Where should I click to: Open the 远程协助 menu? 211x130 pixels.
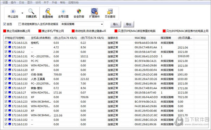coord(73,2)
